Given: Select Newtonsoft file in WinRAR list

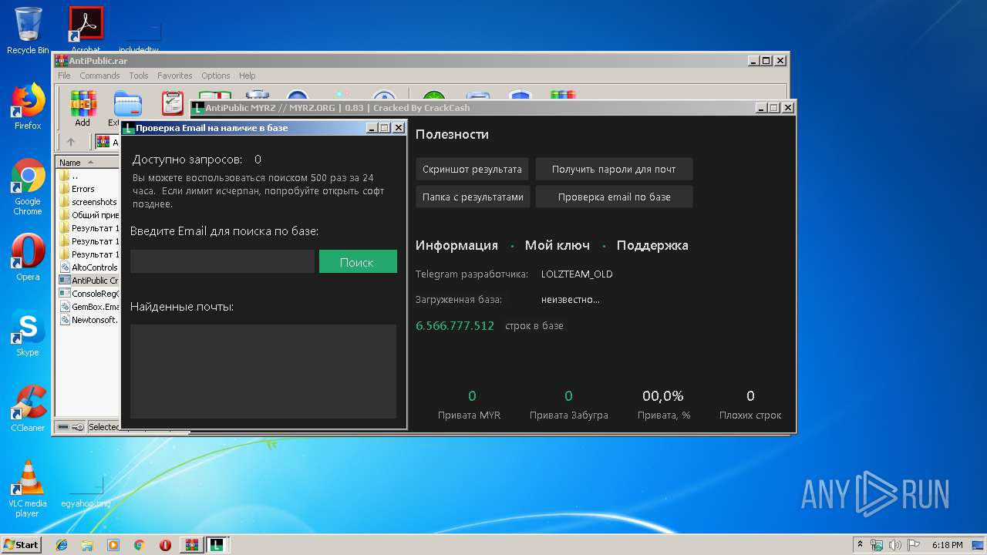Looking at the screenshot, I should click(x=88, y=320).
